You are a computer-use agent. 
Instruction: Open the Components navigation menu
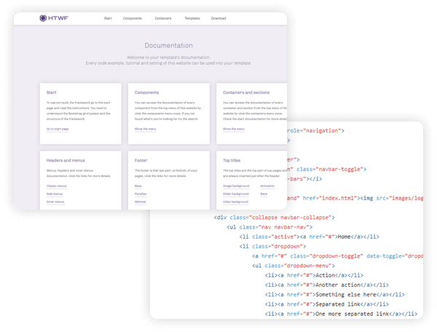[133, 18]
